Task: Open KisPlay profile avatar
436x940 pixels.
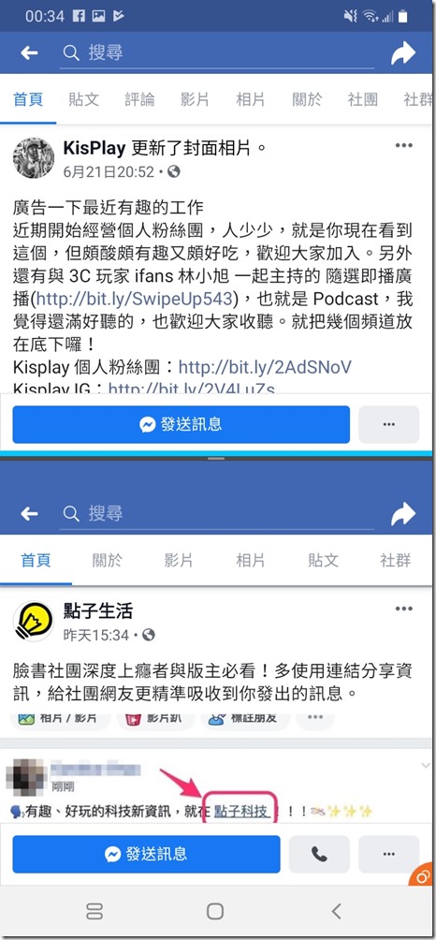Action: (x=34, y=157)
